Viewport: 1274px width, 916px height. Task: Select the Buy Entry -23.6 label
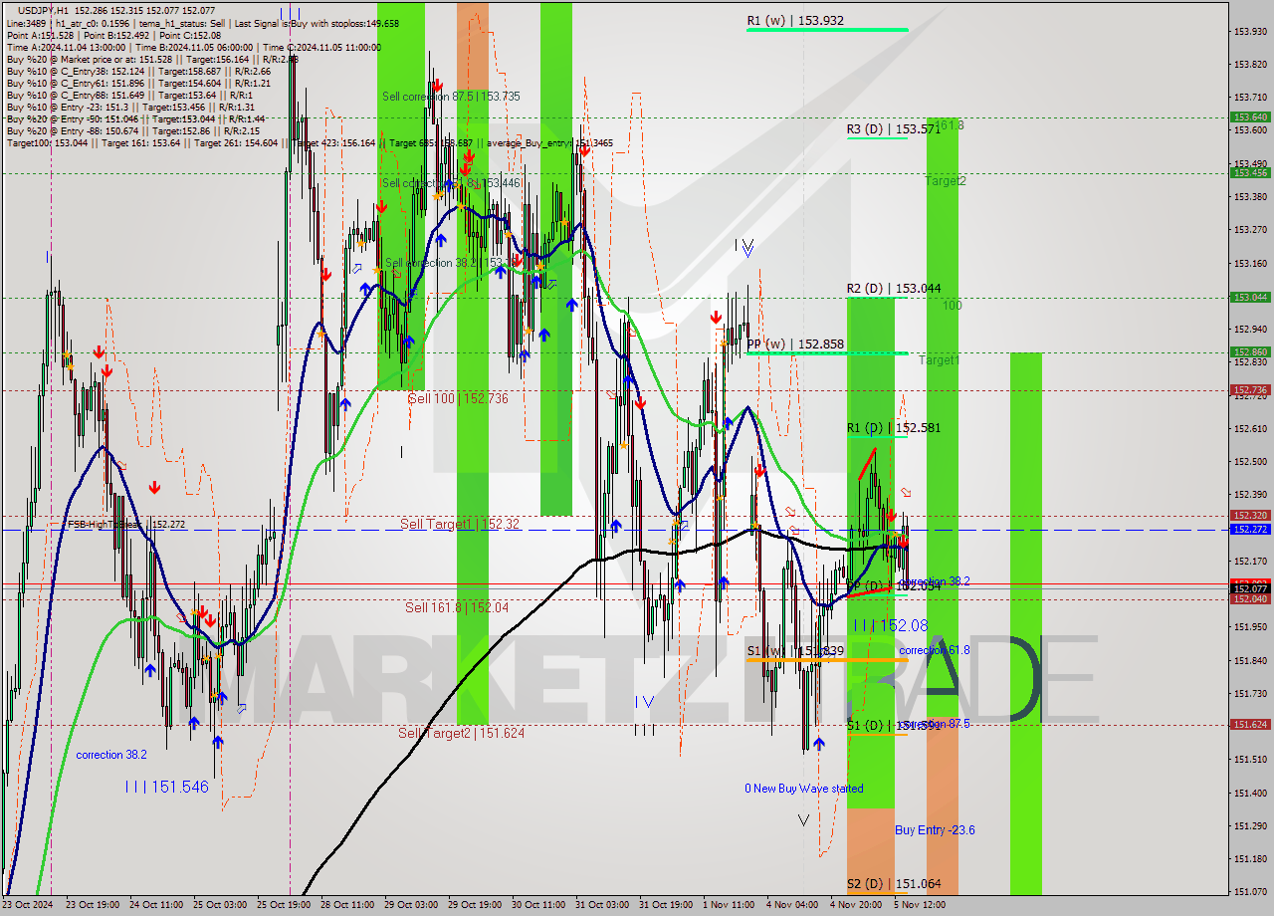(x=935, y=829)
